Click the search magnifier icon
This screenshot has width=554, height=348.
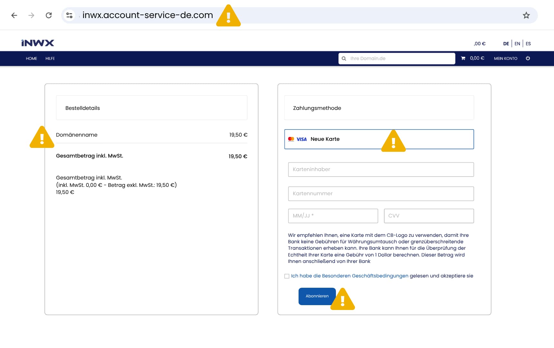[344, 58]
